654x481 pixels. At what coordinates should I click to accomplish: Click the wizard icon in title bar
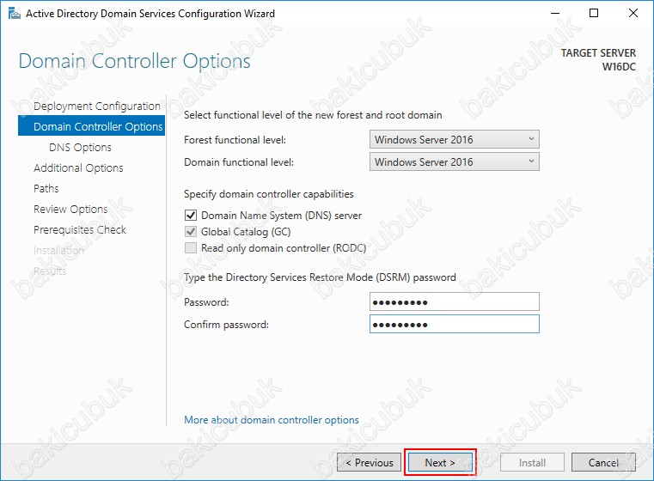12,14
